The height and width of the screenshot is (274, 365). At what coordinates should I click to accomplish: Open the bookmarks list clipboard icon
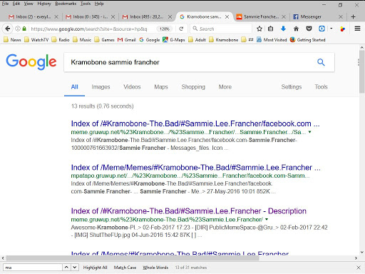pyautogui.click(x=270, y=29)
